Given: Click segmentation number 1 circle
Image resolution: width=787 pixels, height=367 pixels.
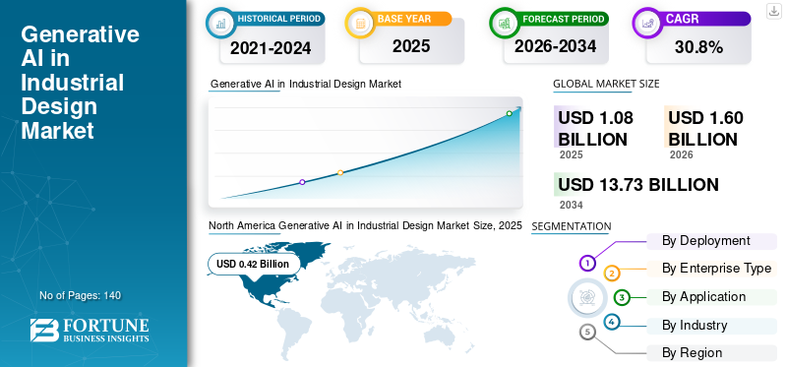Looking at the screenshot, I should point(587,263).
